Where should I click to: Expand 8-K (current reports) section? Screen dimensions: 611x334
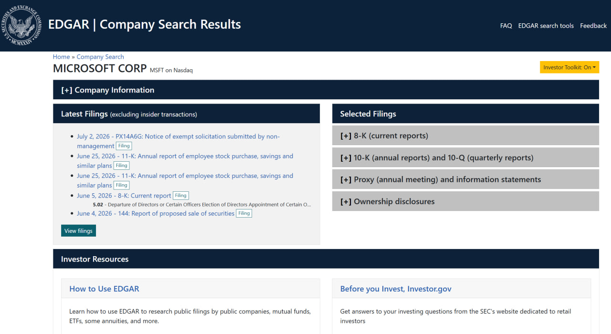[465, 136]
